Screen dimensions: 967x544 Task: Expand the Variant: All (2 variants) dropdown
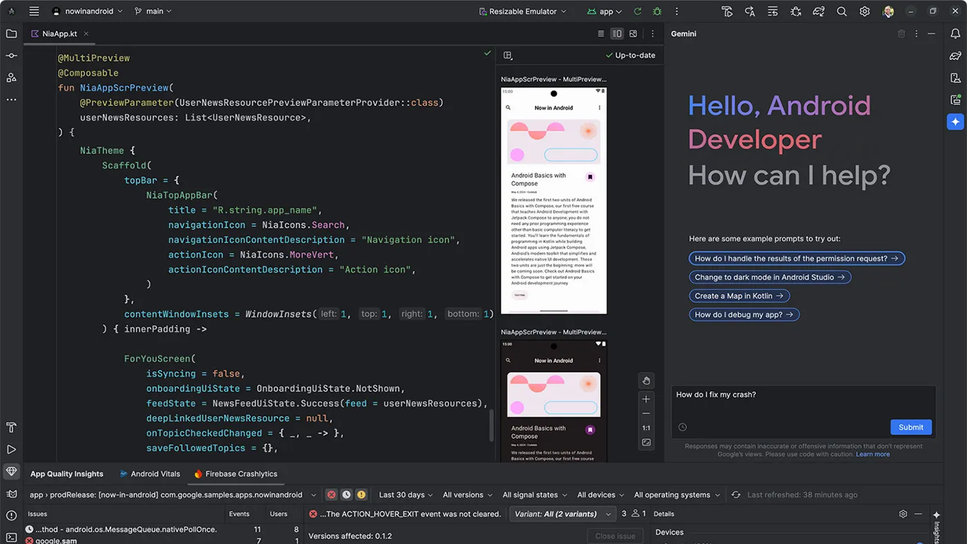pos(562,514)
